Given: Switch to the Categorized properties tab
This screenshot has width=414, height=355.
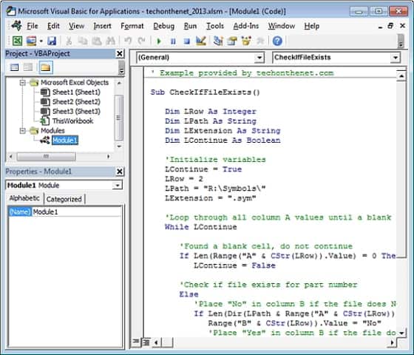Looking at the screenshot, I should pos(64,199).
